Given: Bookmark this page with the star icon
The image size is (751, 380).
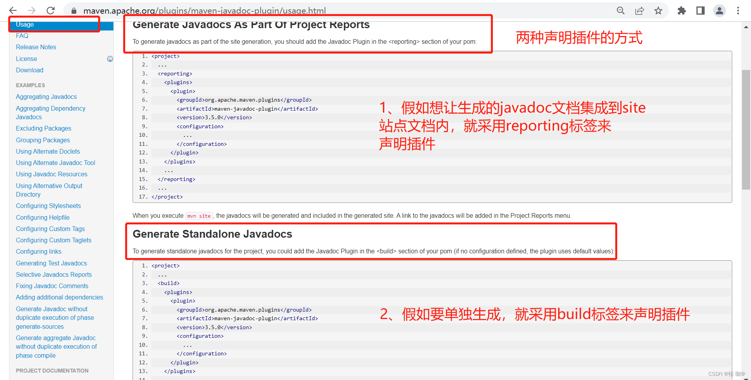Looking at the screenshot, I should [x=658, y=11].
